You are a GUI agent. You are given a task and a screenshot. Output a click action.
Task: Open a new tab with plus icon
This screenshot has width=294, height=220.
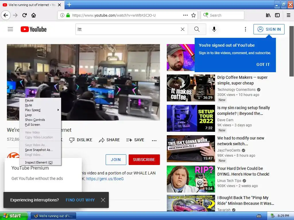click(x=69, y=5)
